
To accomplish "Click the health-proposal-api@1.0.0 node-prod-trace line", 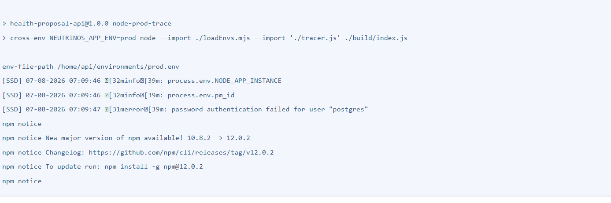I will (x=86, y=23).
